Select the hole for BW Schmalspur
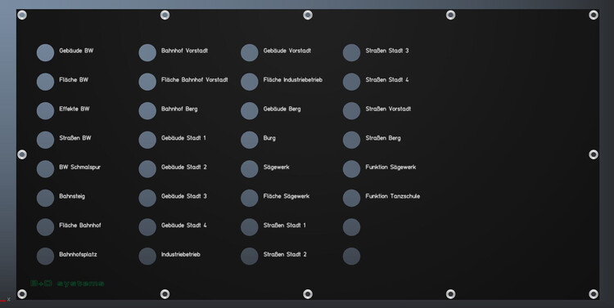Viewport: 614px width, 308px height. coord(45,169)
